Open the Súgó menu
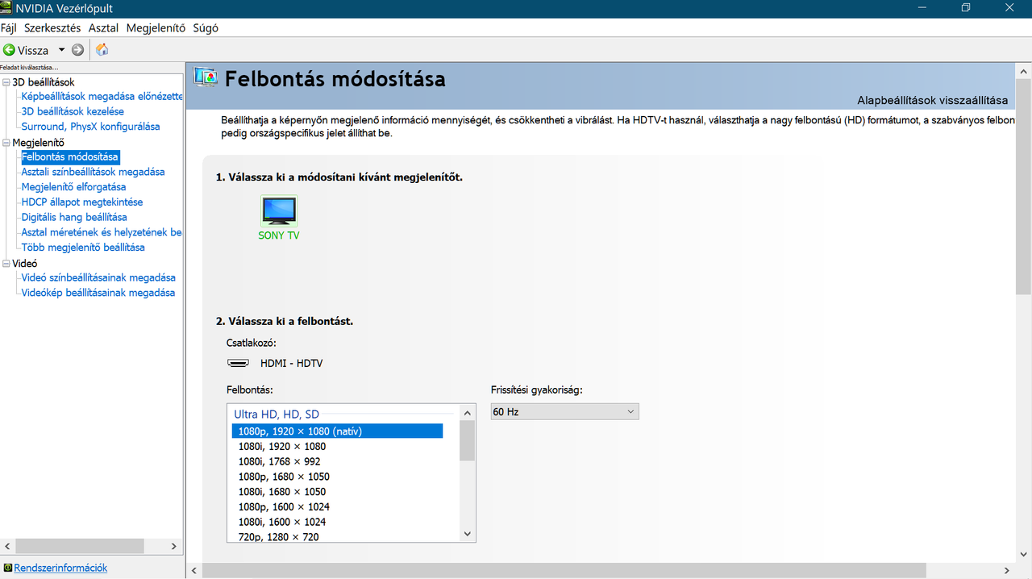 pos(206,27)
